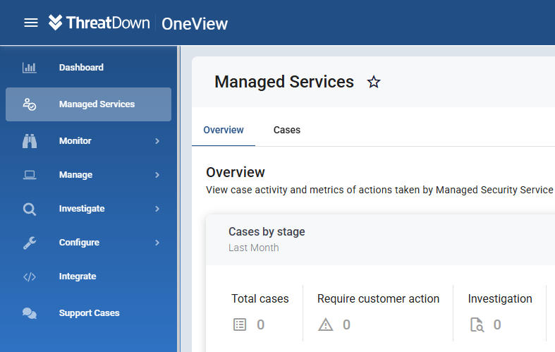Click the Configure wrench icon
The height and width of the screenshot is (352, 555).
30,243
